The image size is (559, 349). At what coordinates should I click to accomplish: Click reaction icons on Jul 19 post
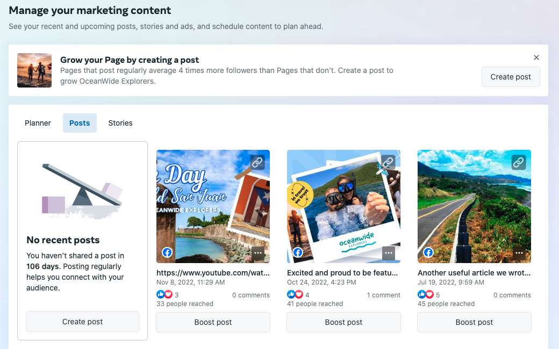(x=426, y=295)
